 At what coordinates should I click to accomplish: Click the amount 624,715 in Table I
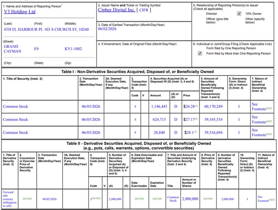tap(159, 120)
